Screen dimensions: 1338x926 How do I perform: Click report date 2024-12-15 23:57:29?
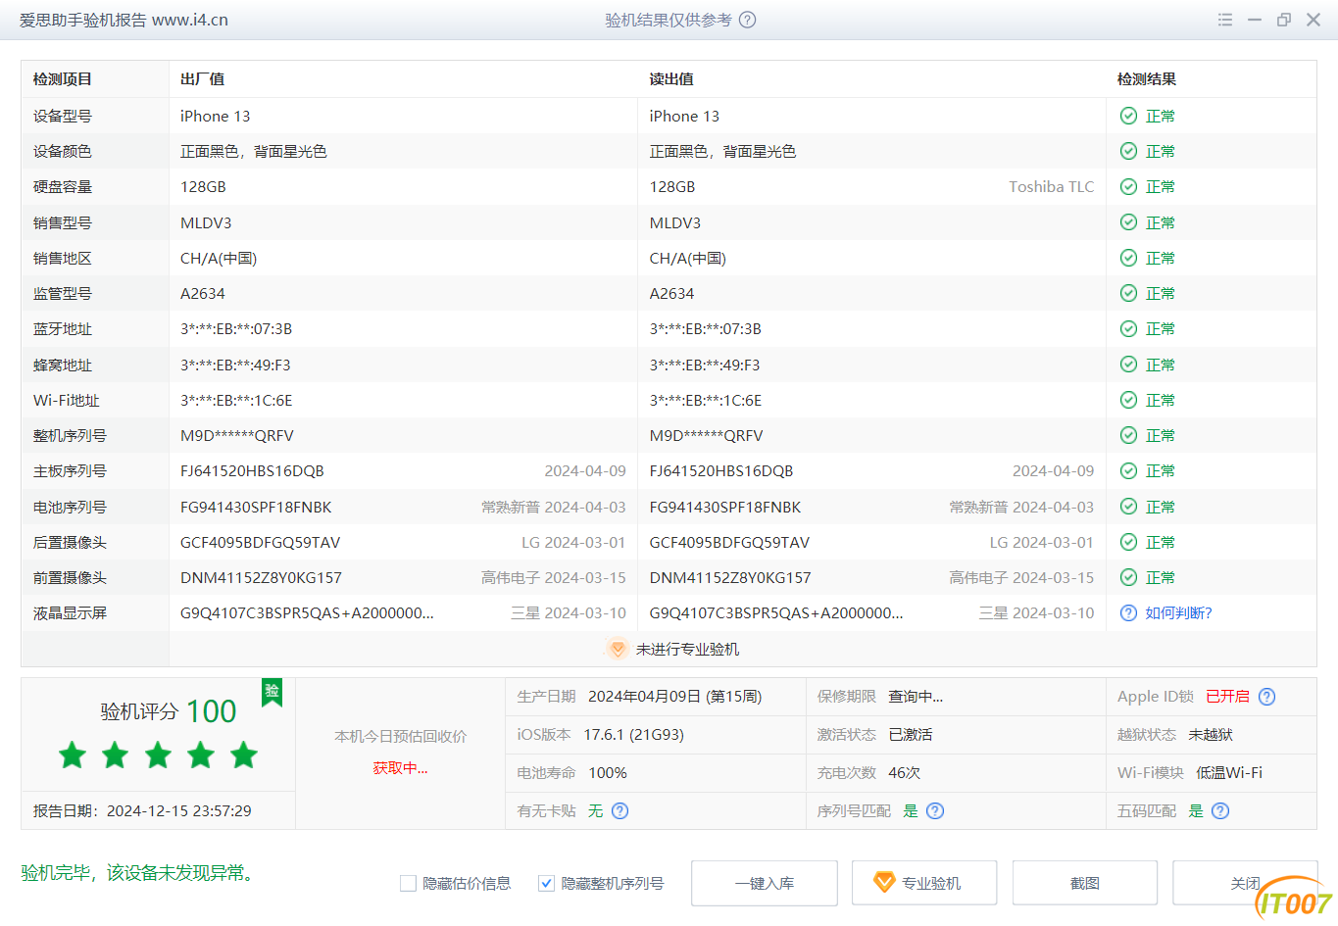pyautogui.click(x=178, y=810)
